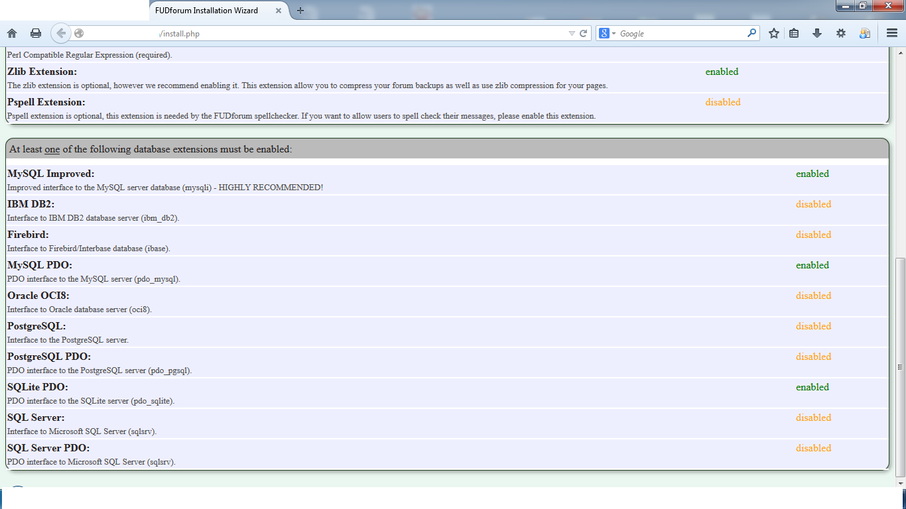Open a new tab with plus button

tap(300, 11)
